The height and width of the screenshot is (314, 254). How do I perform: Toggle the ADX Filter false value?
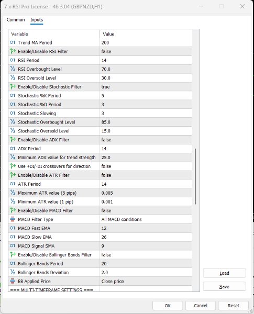coord(146,140)
